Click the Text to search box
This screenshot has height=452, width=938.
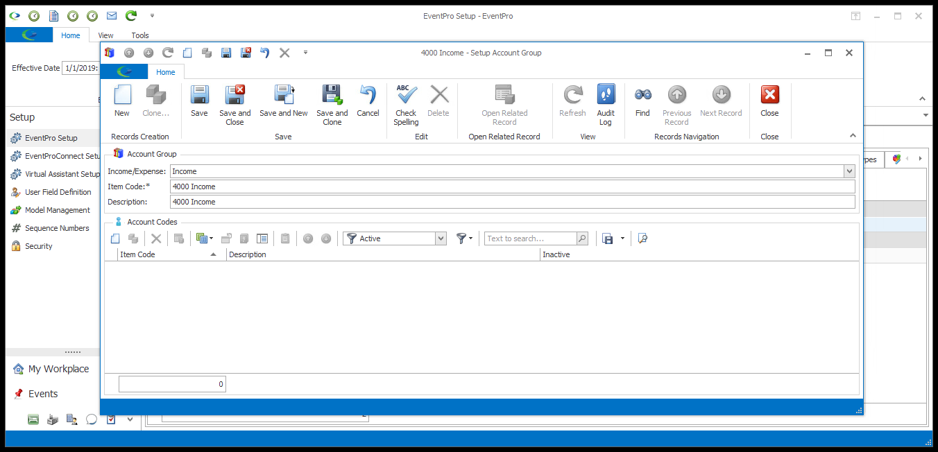(530, 238)
